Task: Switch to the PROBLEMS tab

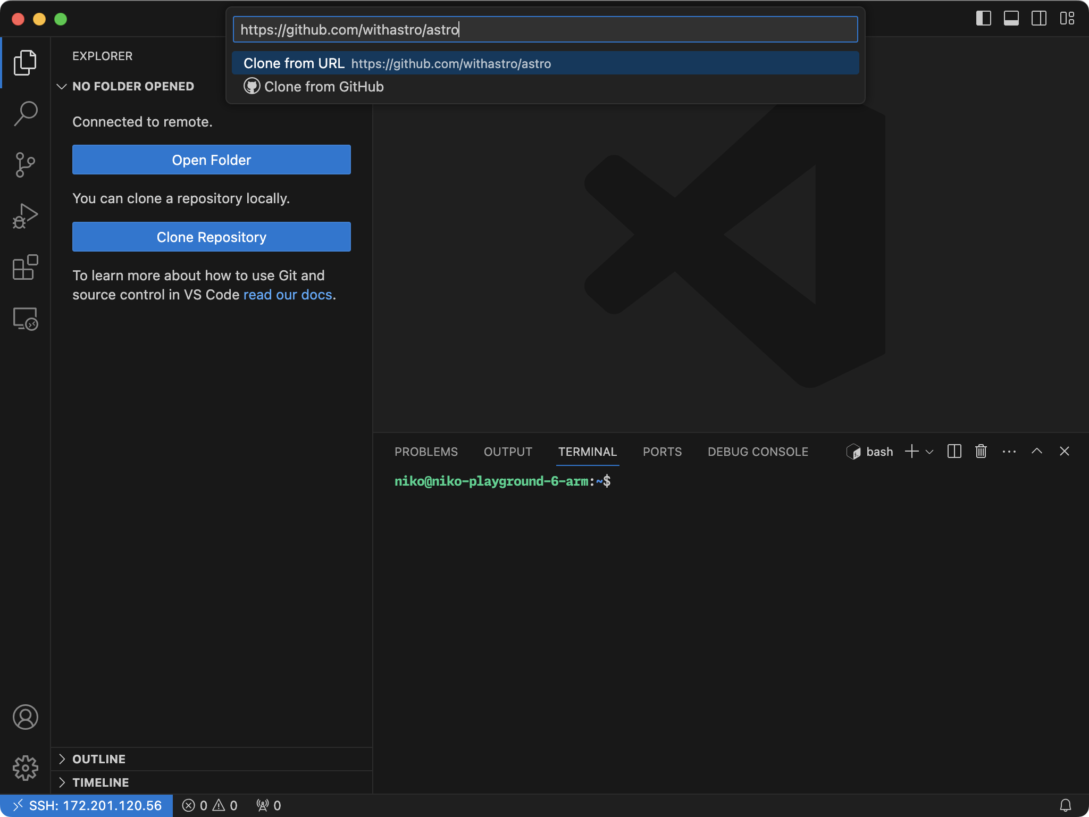Action: pyautogui.click(x=426, y=451)
